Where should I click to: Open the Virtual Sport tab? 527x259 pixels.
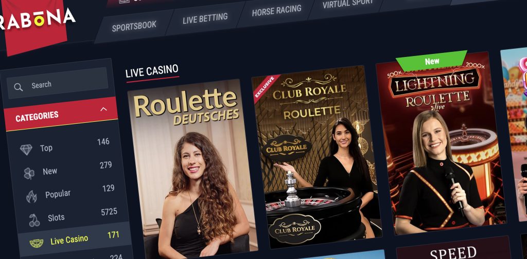(x=347, y=4)
